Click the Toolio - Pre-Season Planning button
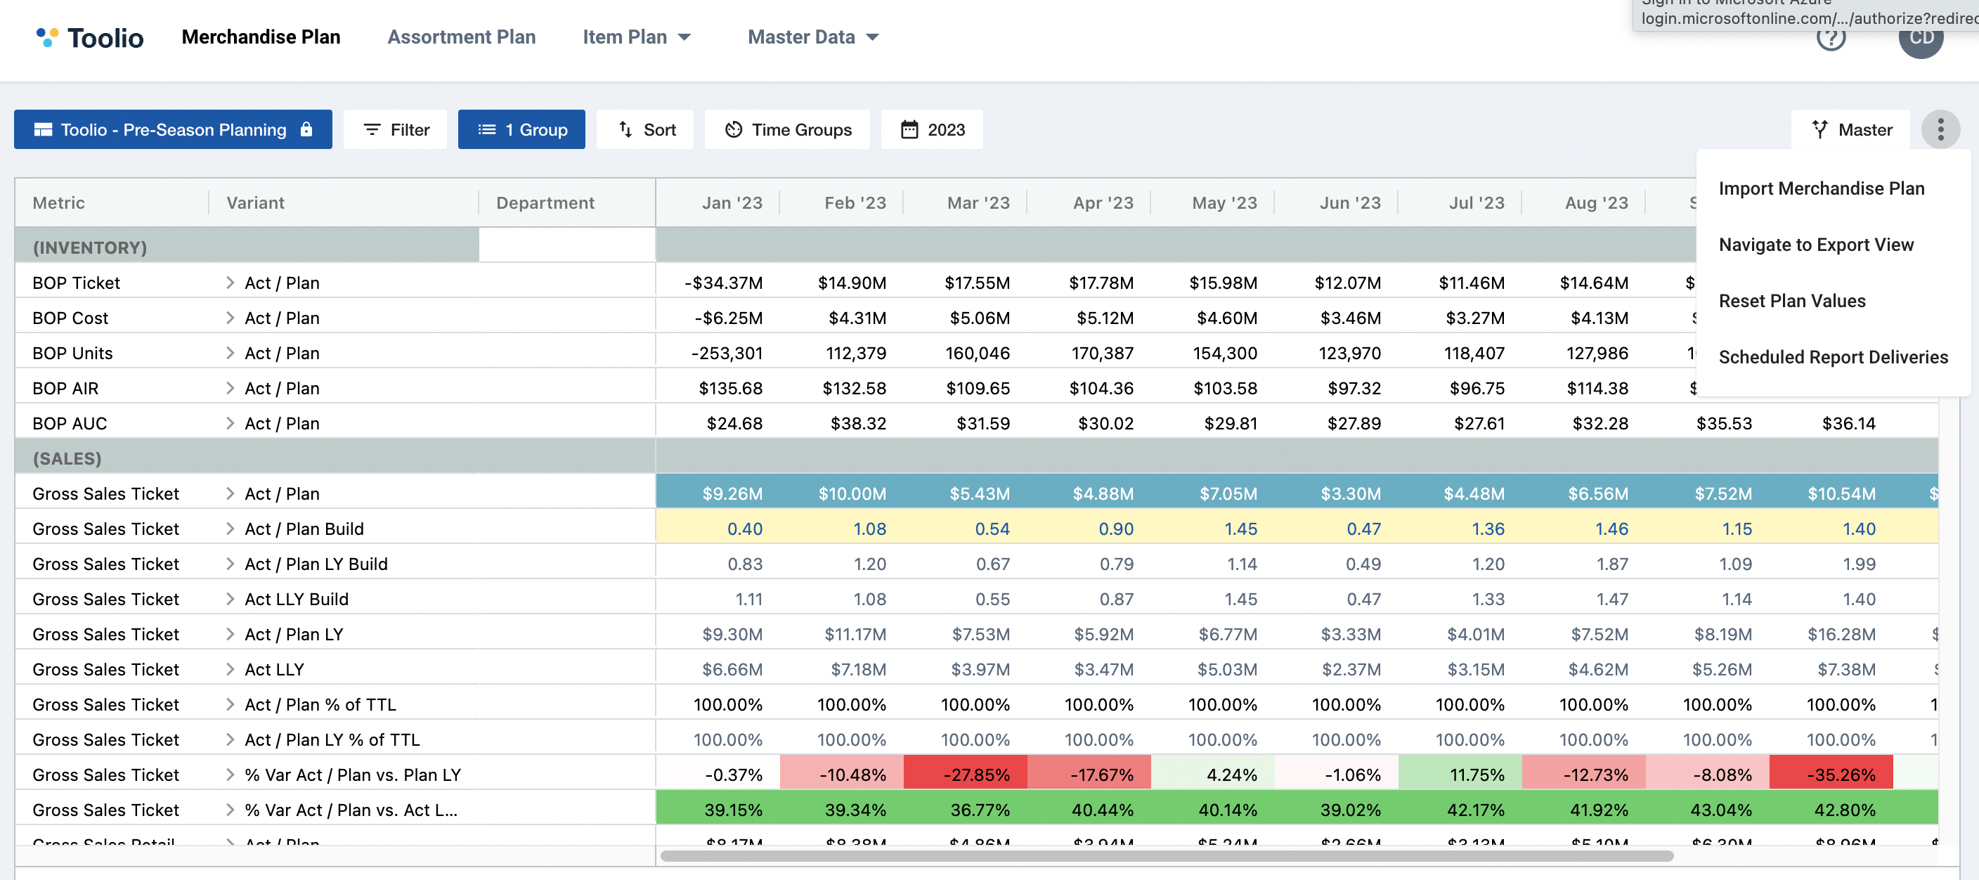Screen dimensions: 1979x880 pos(173,129)
